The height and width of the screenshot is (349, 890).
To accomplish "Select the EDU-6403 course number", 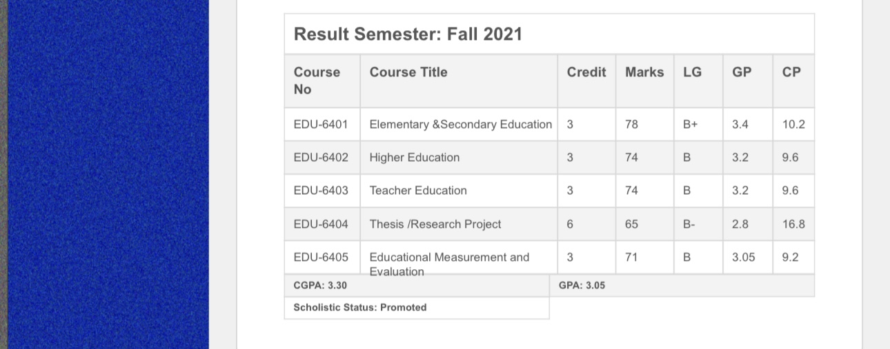I will pos(321,191).
